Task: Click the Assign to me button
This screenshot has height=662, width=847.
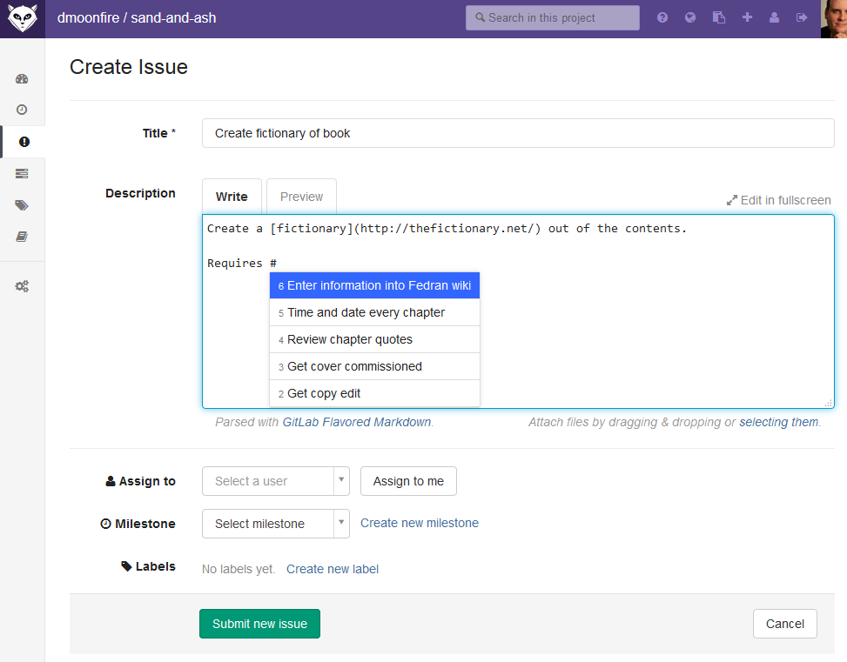Action: [x=408, y=481]
